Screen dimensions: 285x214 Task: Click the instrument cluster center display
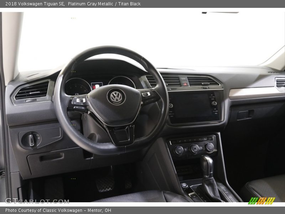(x=97, y=86)
